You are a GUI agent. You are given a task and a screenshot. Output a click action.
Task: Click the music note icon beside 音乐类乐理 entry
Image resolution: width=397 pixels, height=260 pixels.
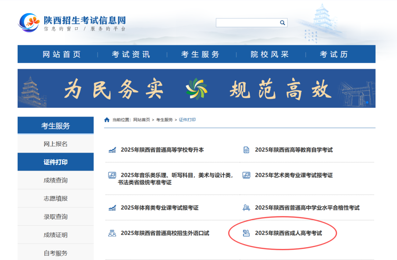pyautogui.click(x=111, y=175)
